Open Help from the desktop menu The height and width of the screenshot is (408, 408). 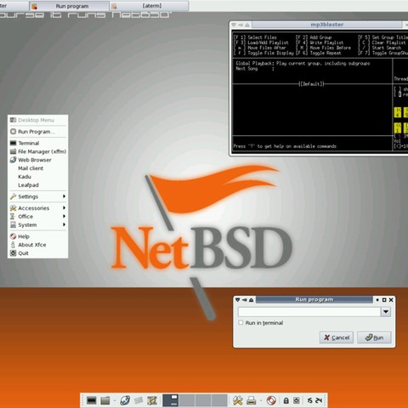pyautogui.click(x=37, y=236)
